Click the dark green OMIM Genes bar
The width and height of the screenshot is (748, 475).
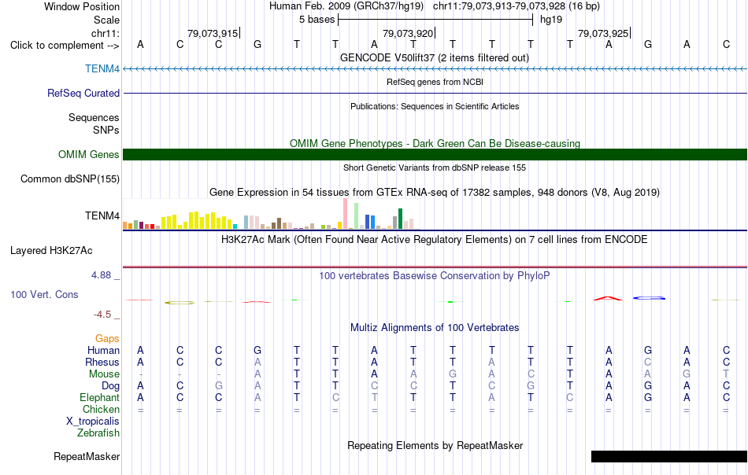(x=435, y=154)
